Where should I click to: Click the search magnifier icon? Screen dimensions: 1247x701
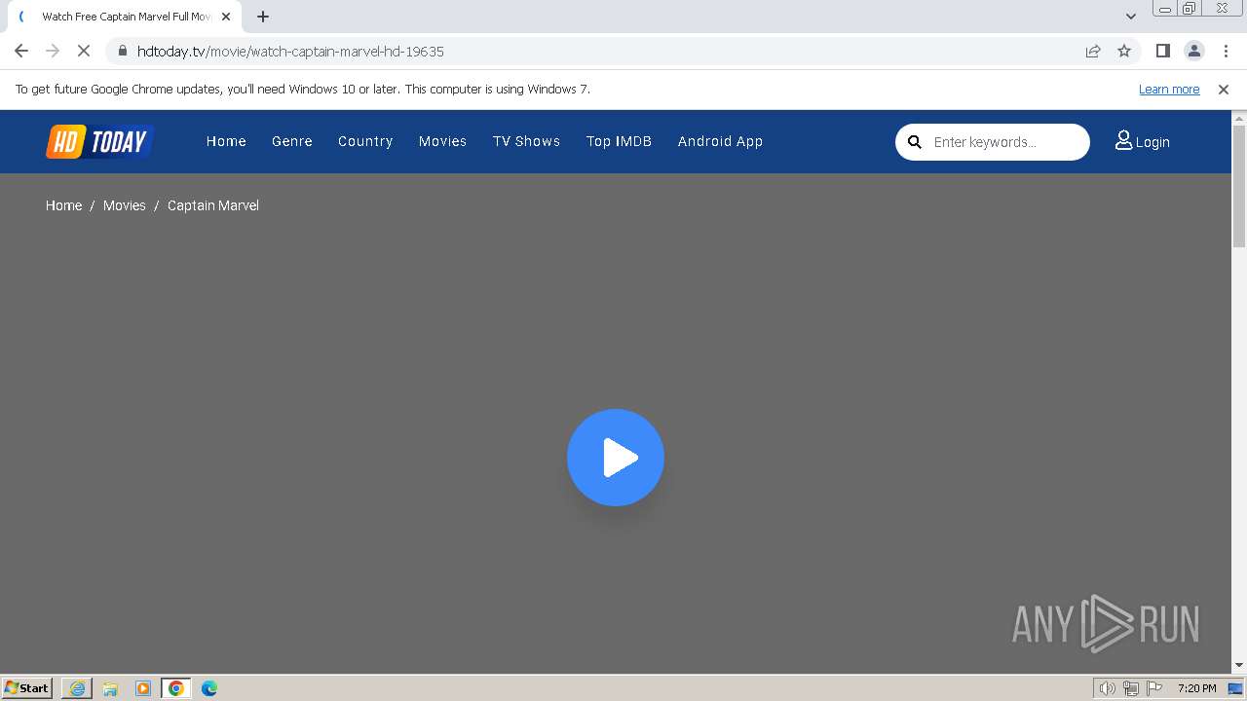[x=915, y=142]
